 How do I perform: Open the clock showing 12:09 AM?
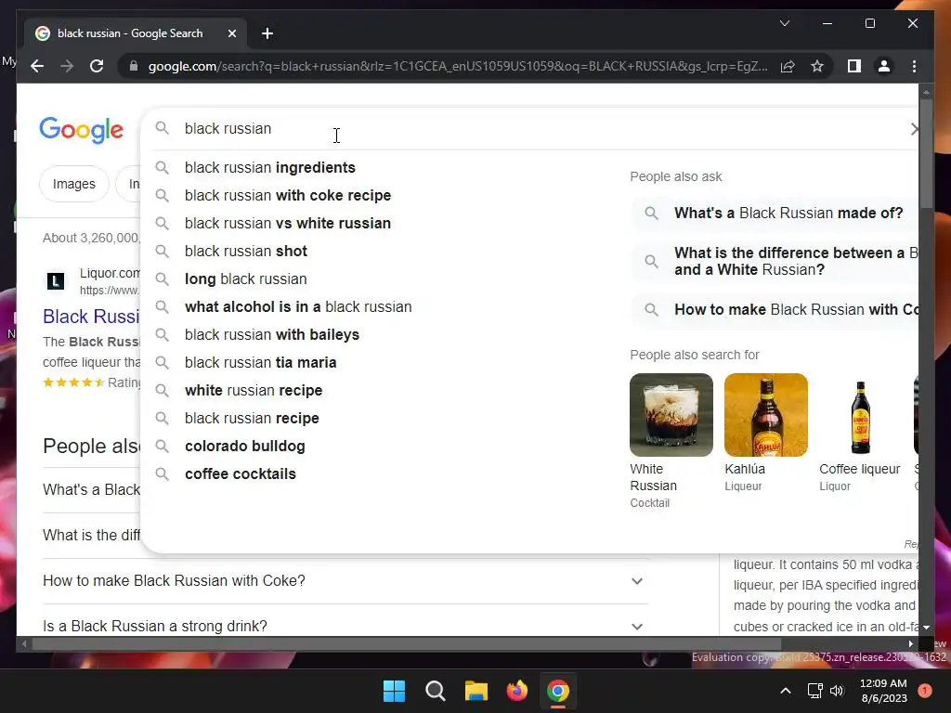884,691
